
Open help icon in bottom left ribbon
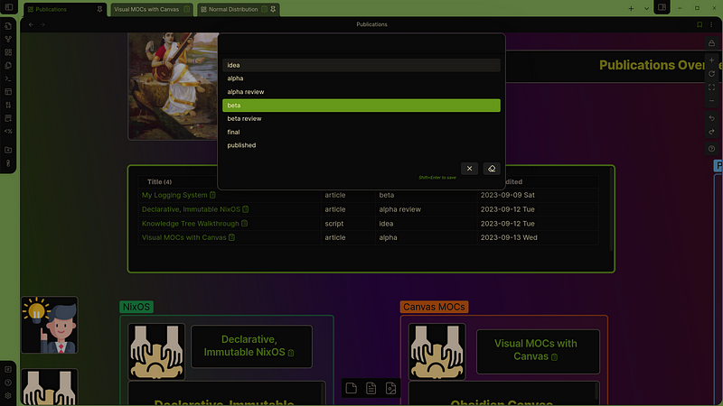[8, 383]
